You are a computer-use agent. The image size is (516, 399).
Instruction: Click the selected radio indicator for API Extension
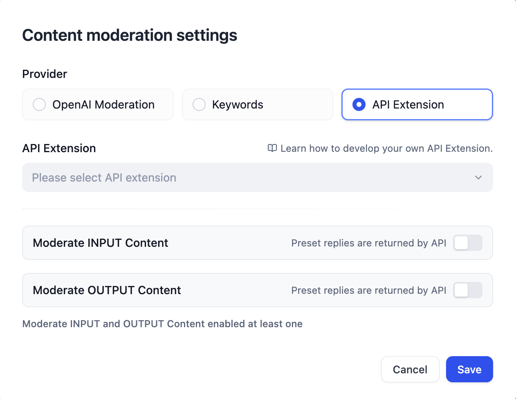(359, 104)
